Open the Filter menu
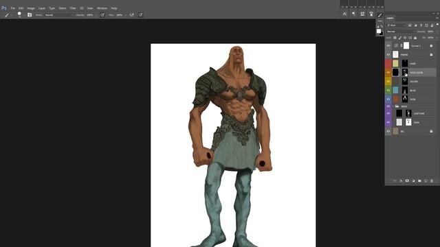This screenshot has height=247, width=440. coord(73,8)
